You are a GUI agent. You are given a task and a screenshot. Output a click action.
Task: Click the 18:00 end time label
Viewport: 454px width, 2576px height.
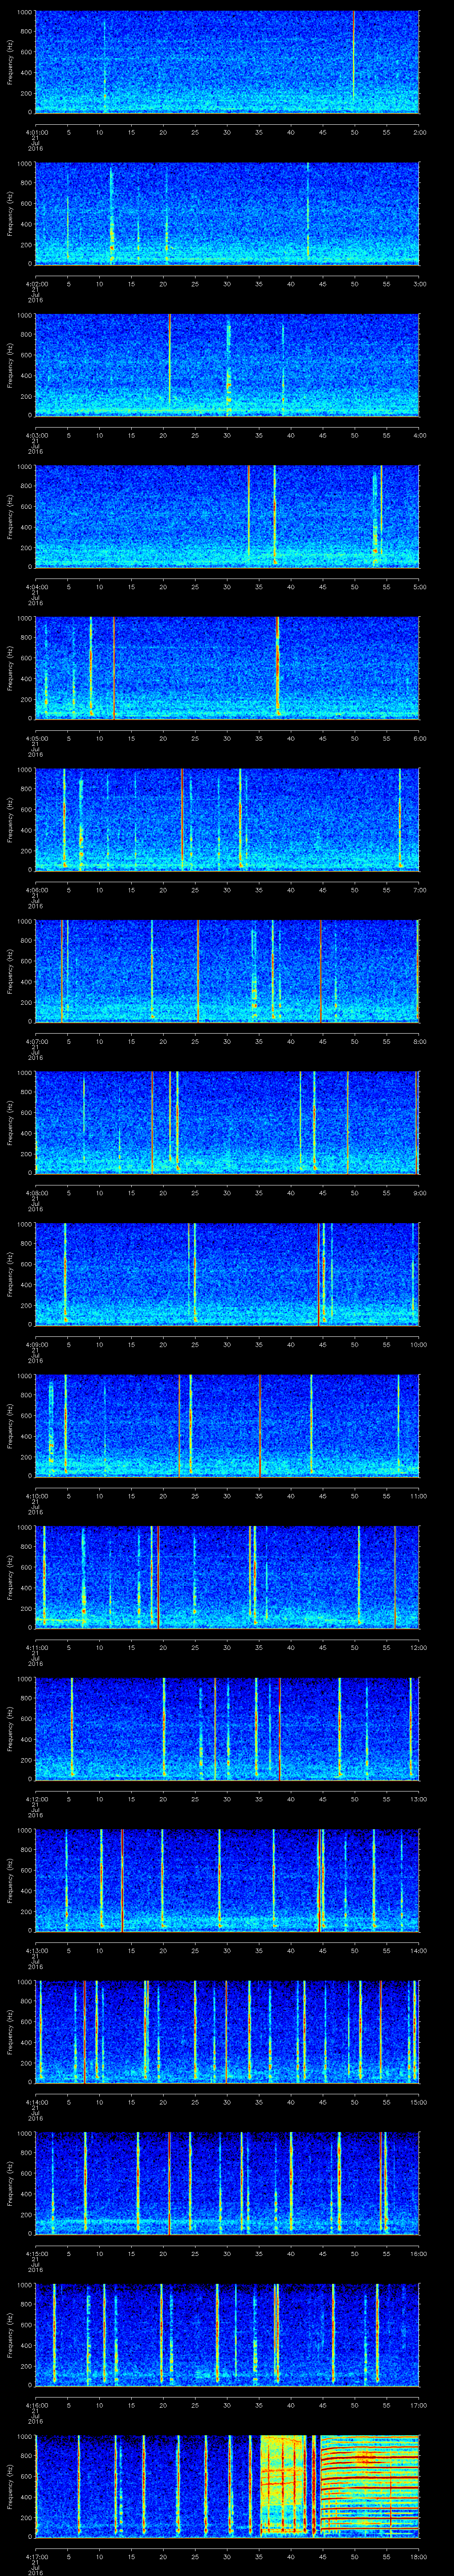pyautogui.click(x=418, y=2556)
